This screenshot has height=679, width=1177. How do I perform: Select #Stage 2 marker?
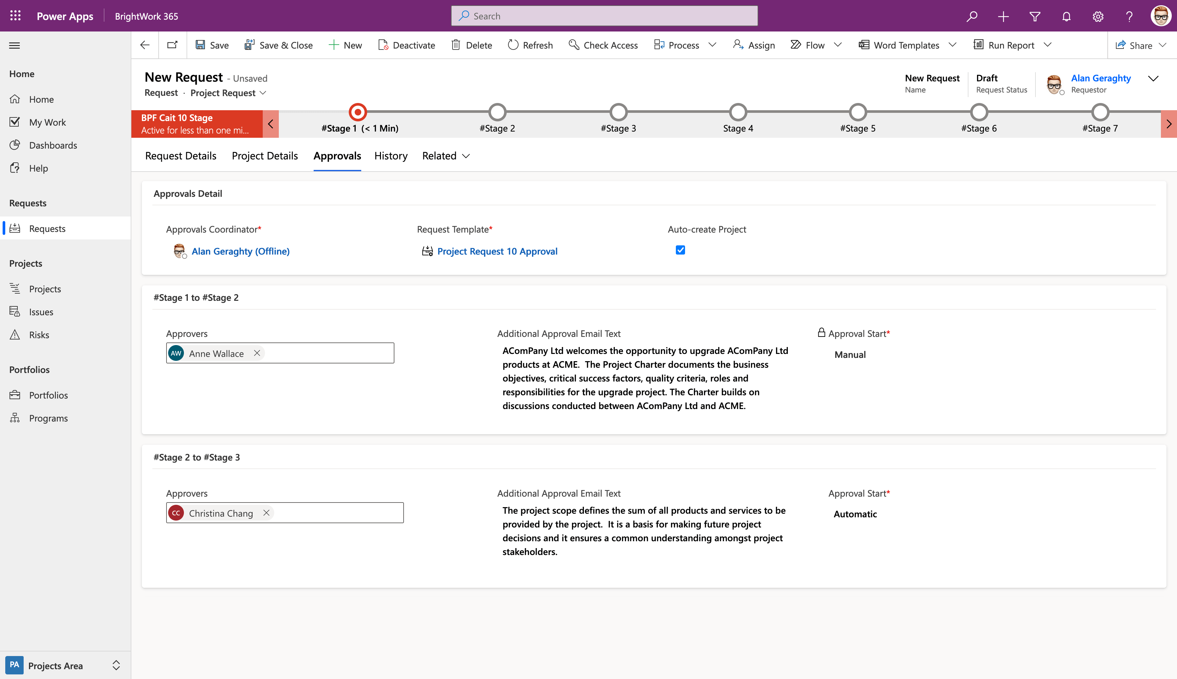[x=497, y=112]
